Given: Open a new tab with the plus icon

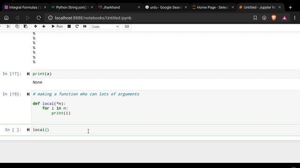Looking at the screenshot, I should pyautogui.click(x=290, y=7).
